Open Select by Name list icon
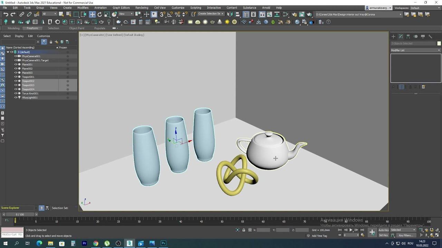The width and height of the screenshot is (442, 248). tap(68, 14)
